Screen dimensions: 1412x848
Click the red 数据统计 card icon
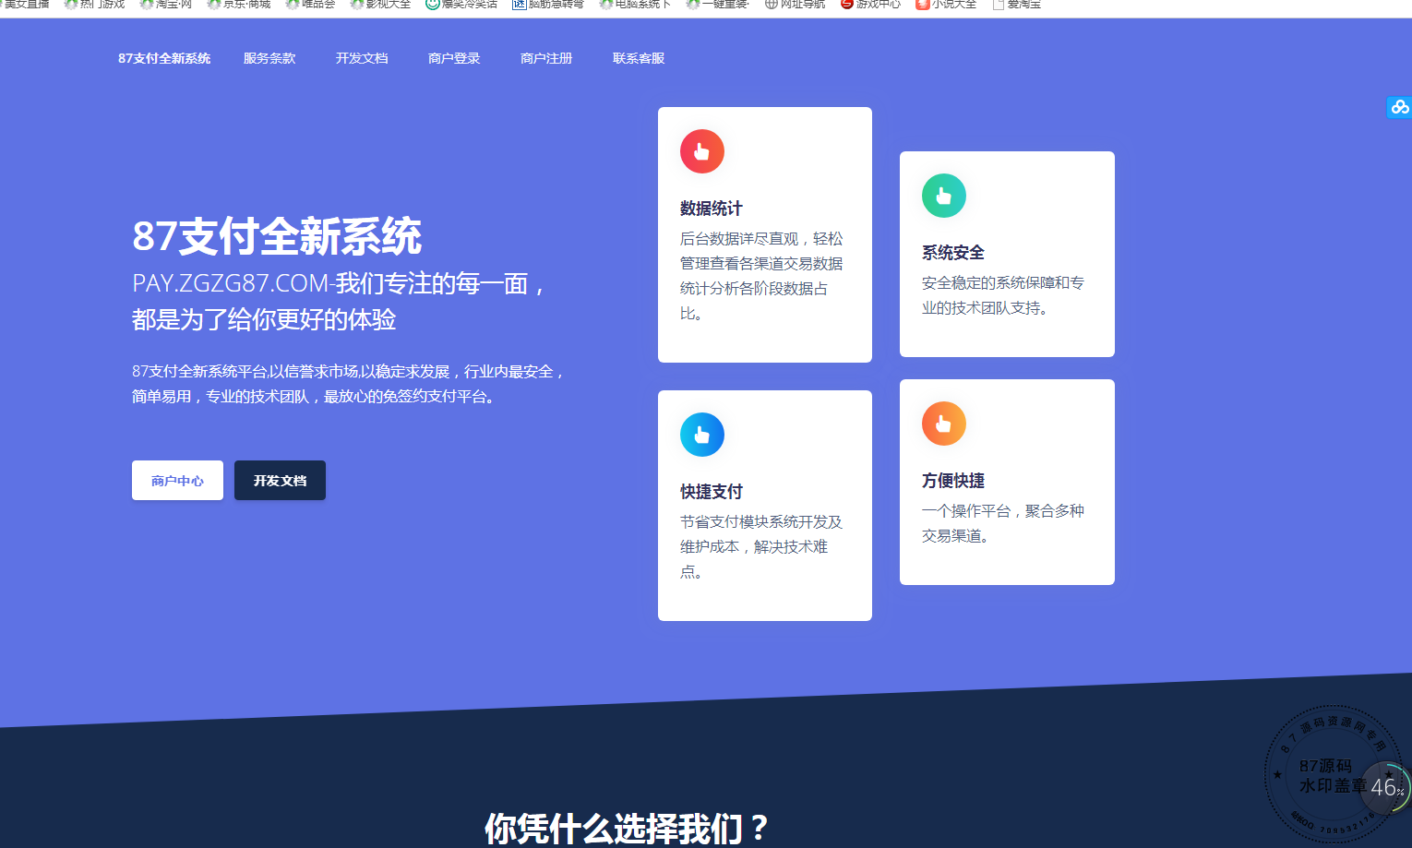coord(701,151)
